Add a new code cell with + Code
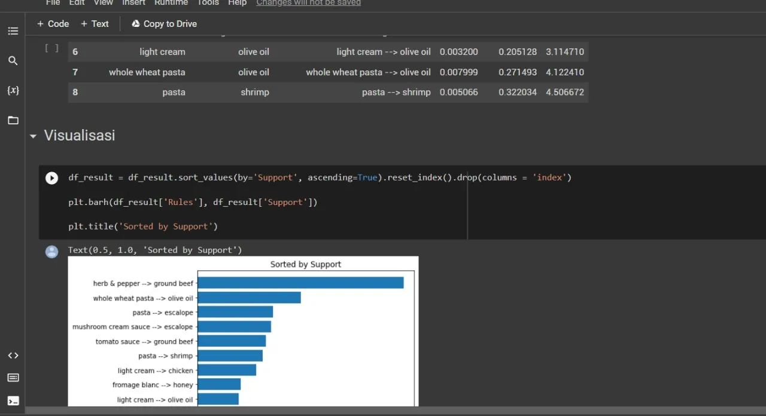Viewport: 766px width, 416px height. coord(53,24)
